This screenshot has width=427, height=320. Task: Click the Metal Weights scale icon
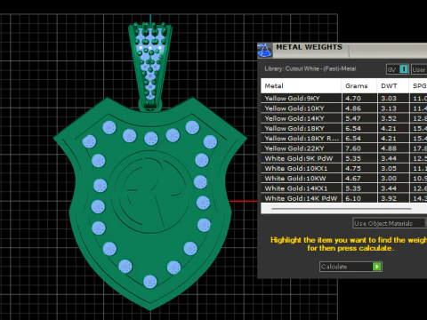point(264,50)
